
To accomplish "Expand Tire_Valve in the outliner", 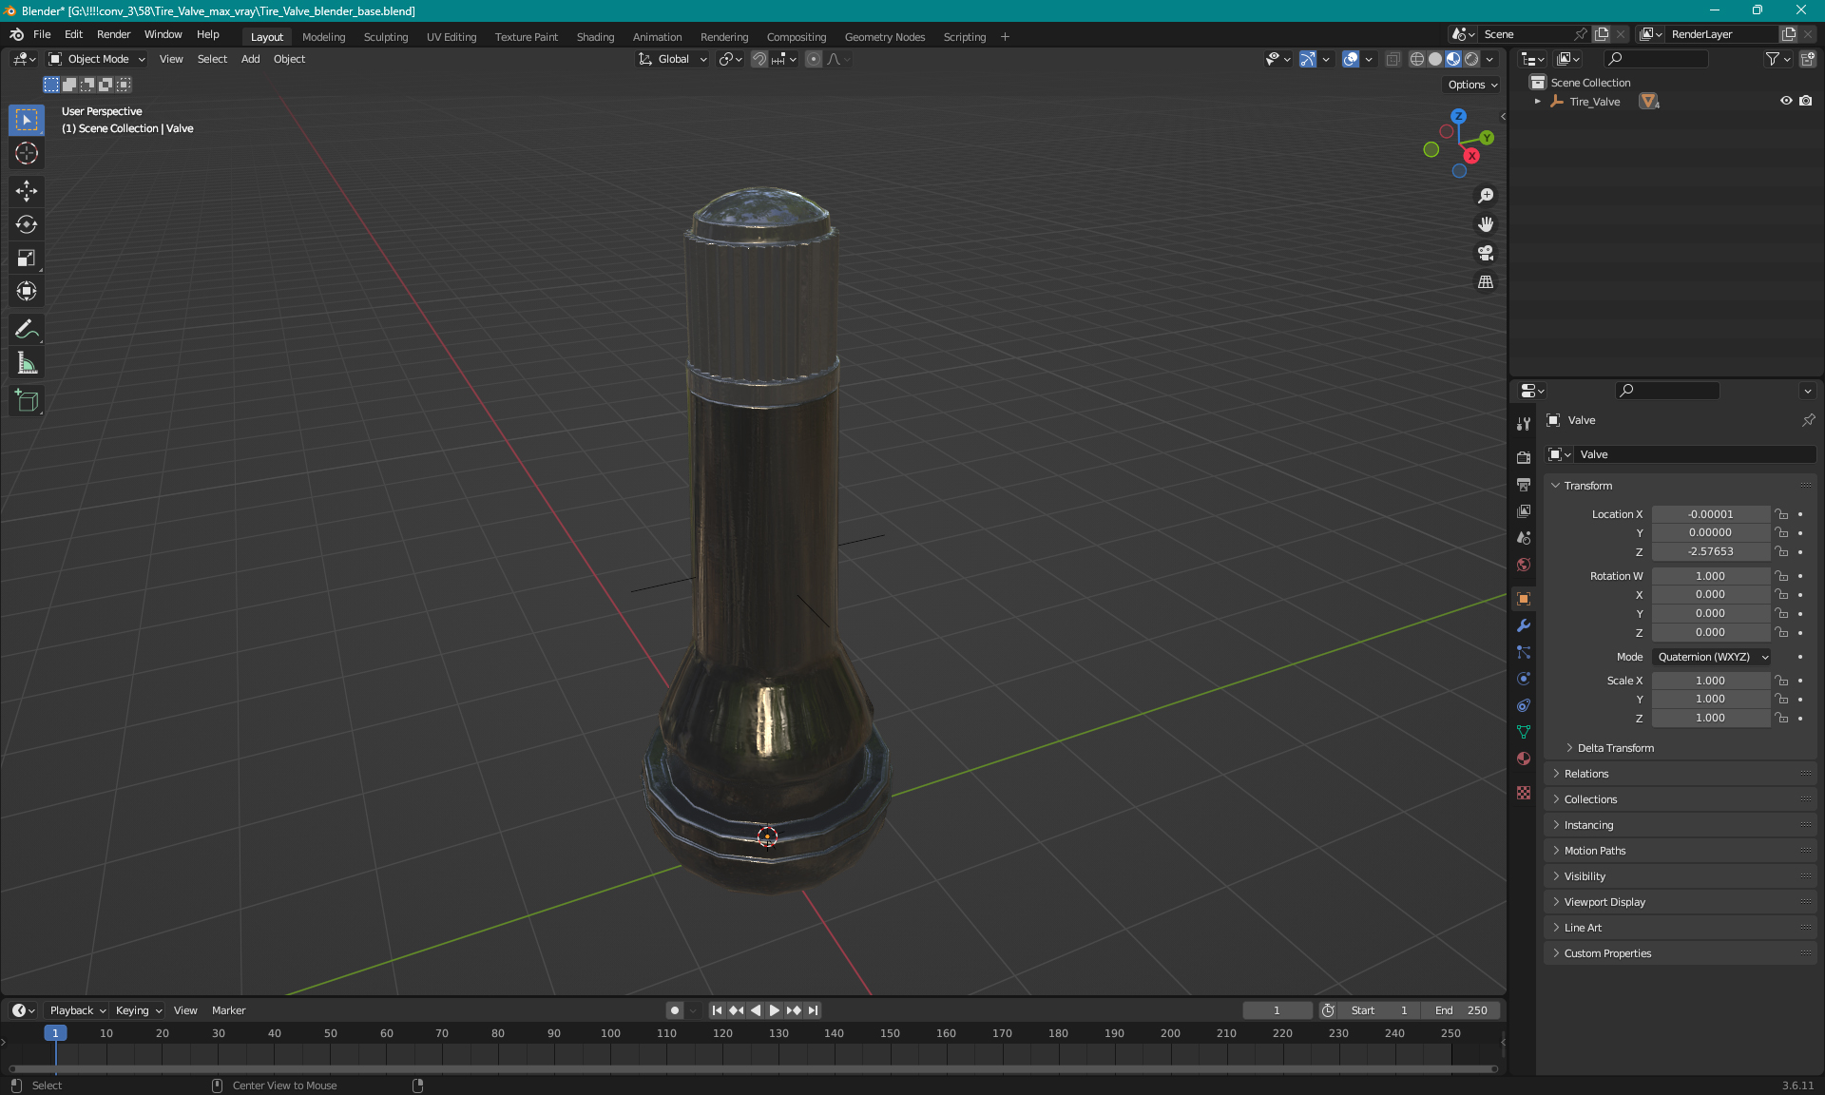I will coord(1538,102).
